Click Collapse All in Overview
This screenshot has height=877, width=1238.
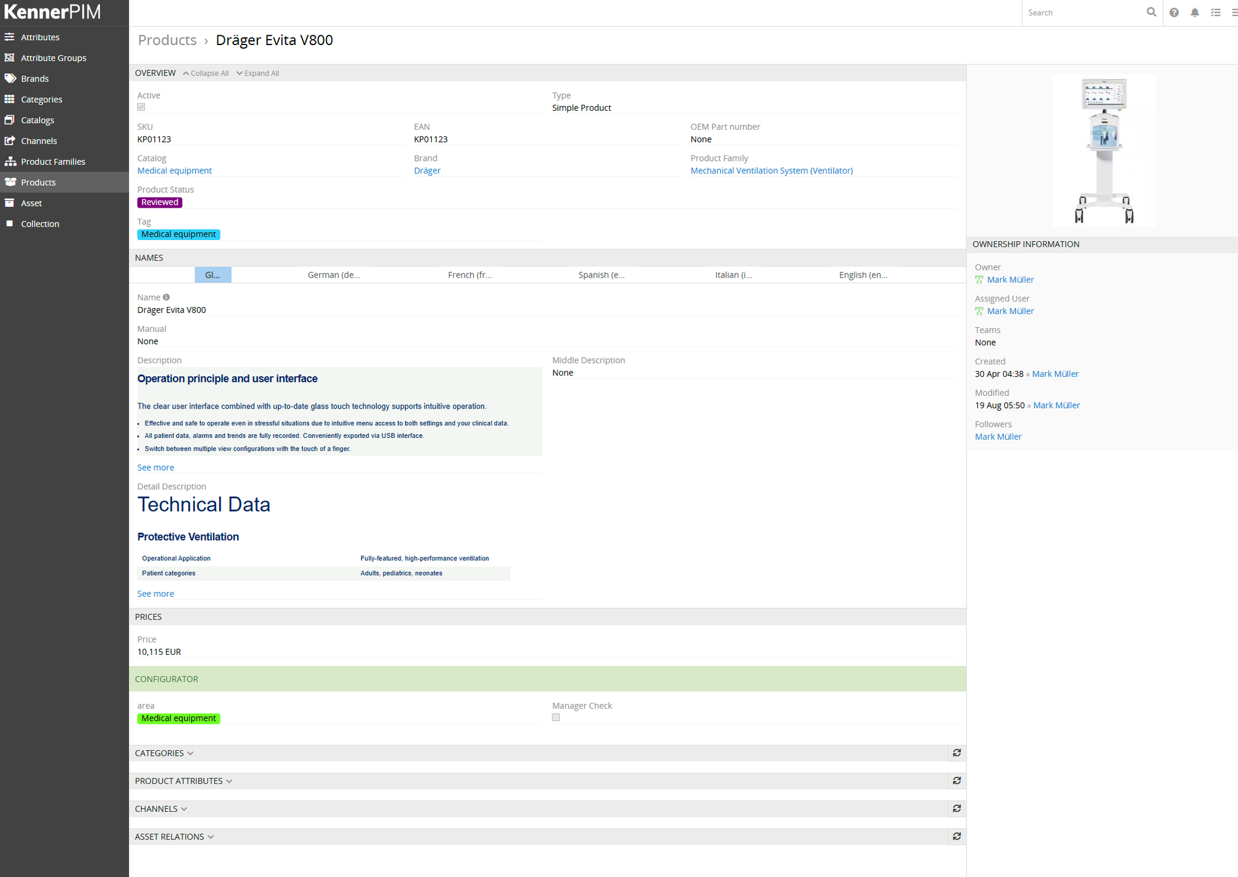pos(206,73)
